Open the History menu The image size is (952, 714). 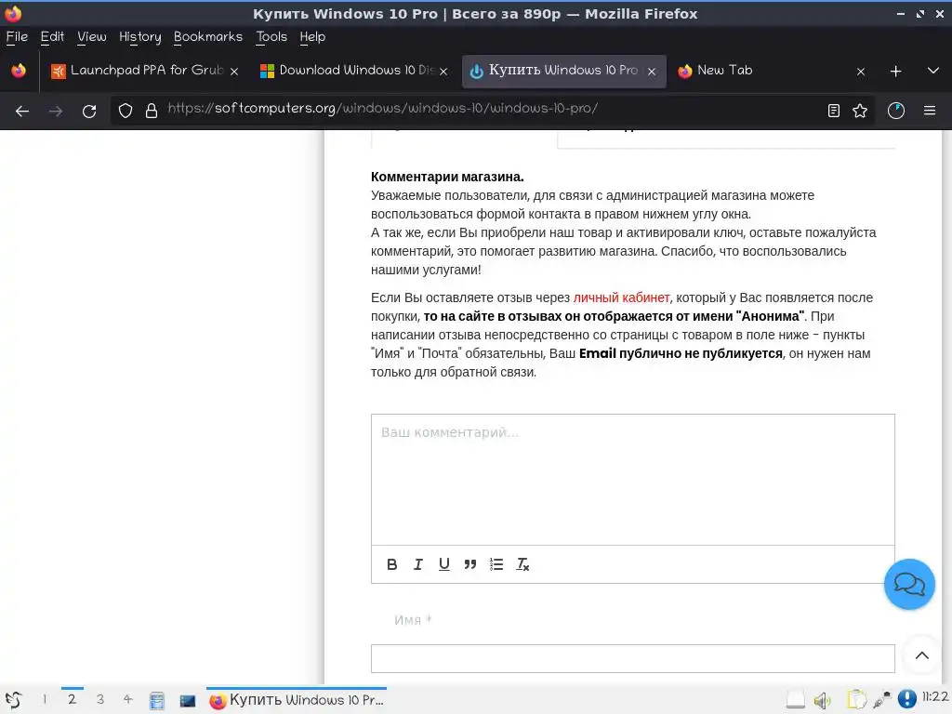click(139, 37)
